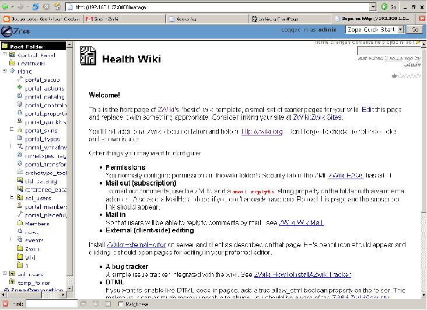Switch to the zwiki.org FrontPage tab
Screen dimensions: 427x310
tap(290, 19)
